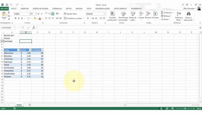
Task: Click the insert function fx icon
Action: 34,27
